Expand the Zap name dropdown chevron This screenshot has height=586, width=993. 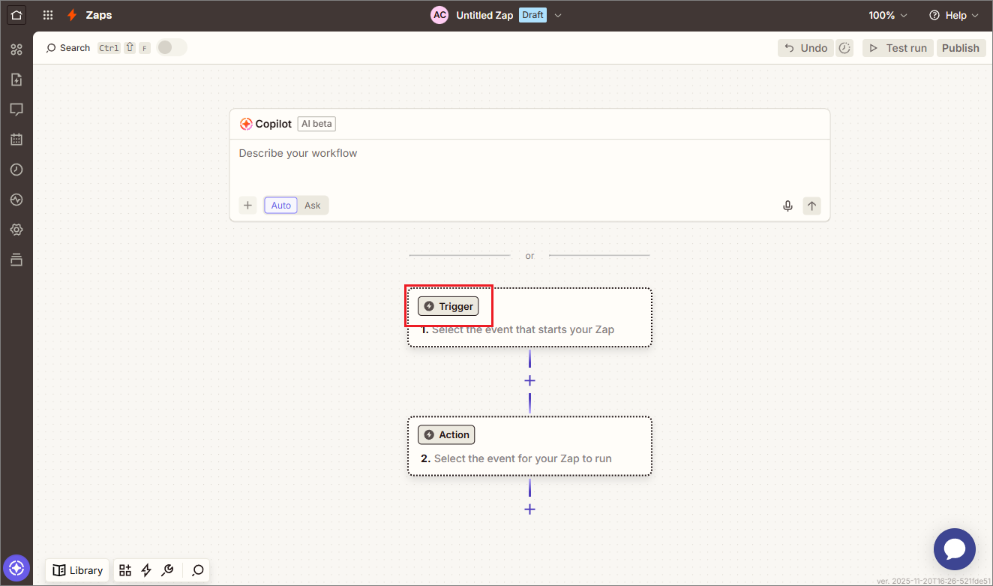tap(558, 15)
